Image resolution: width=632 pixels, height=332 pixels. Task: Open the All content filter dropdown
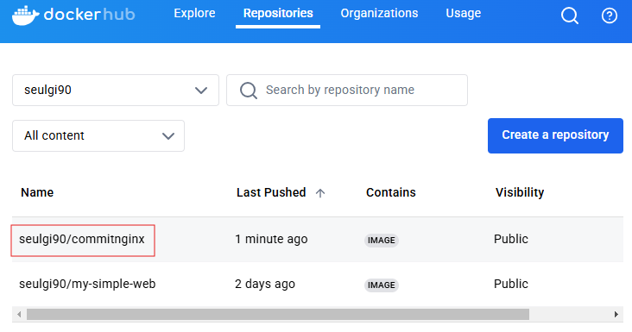[98, 135]
